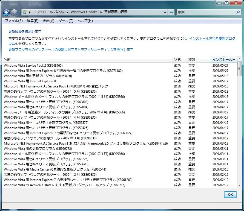Select Windows メール filter 2009 年 3 月 row

[x=119, y=154]
